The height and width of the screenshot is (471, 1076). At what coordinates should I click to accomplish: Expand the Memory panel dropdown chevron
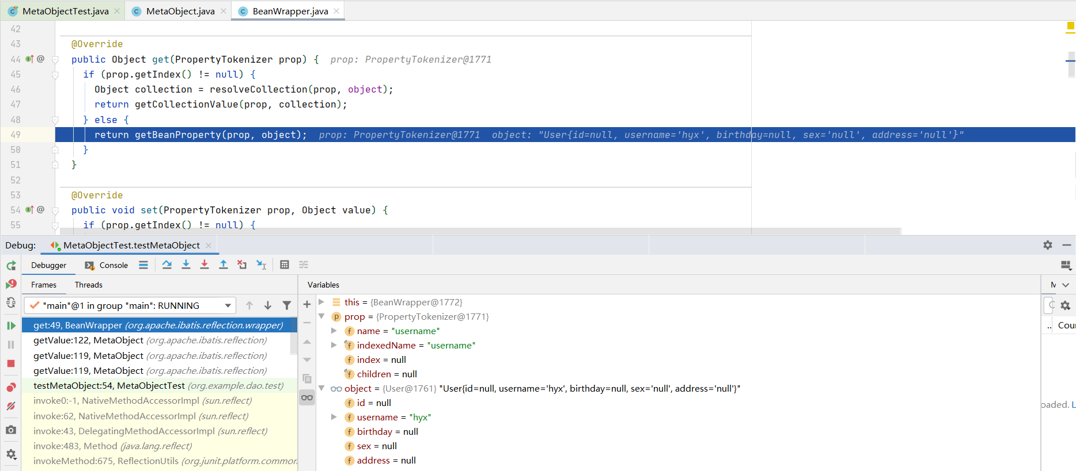pyautogui.click(x=1066, y=285)
